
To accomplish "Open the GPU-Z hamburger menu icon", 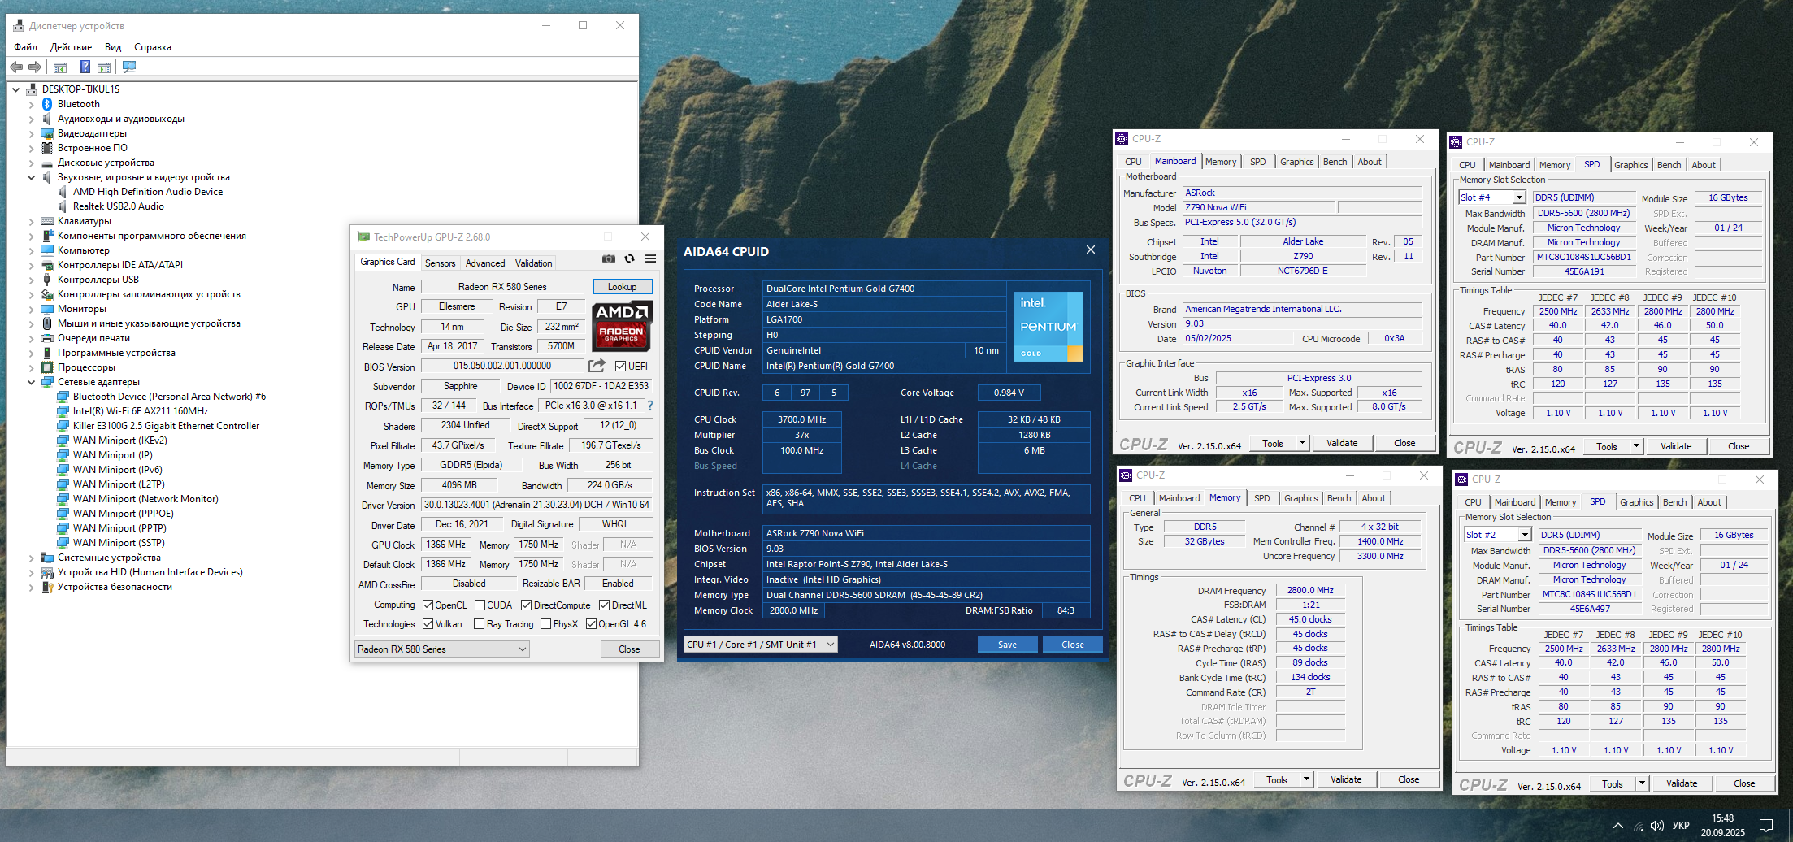I will pyautogui.click(x=650, y=259).
